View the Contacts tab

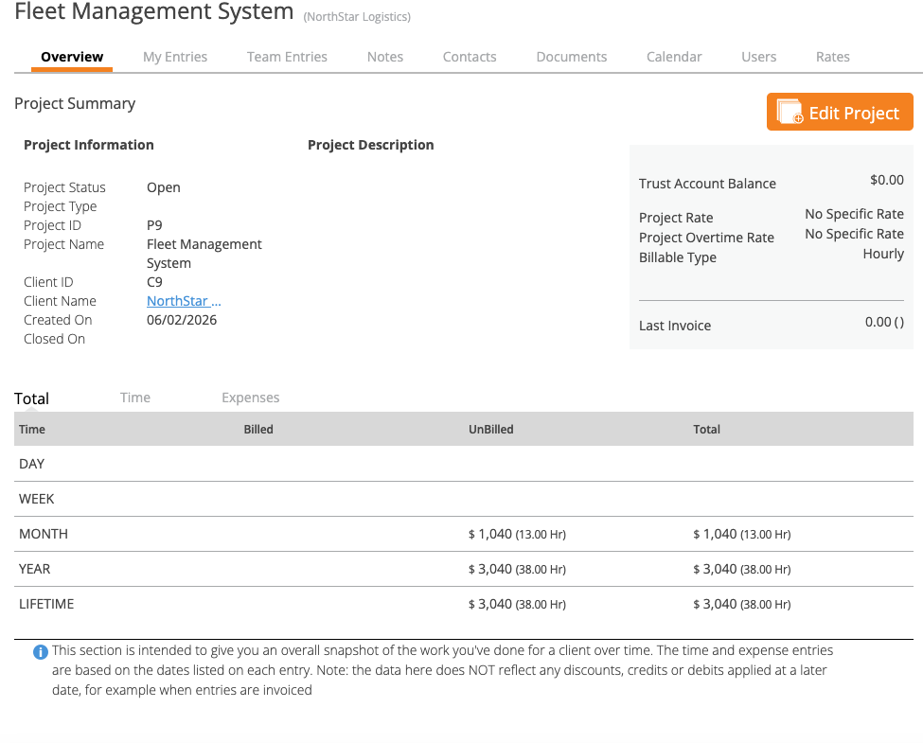[x=470, y=57]
